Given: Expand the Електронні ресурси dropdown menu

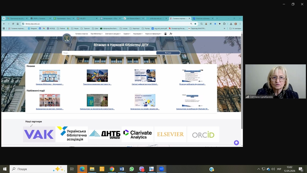Looking at the screenshot, I should pos(113,34).
